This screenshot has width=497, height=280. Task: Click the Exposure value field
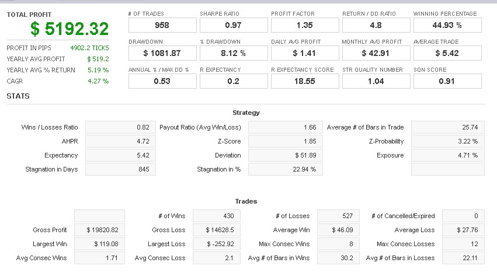pyautogui.click(x=447, y=155)
